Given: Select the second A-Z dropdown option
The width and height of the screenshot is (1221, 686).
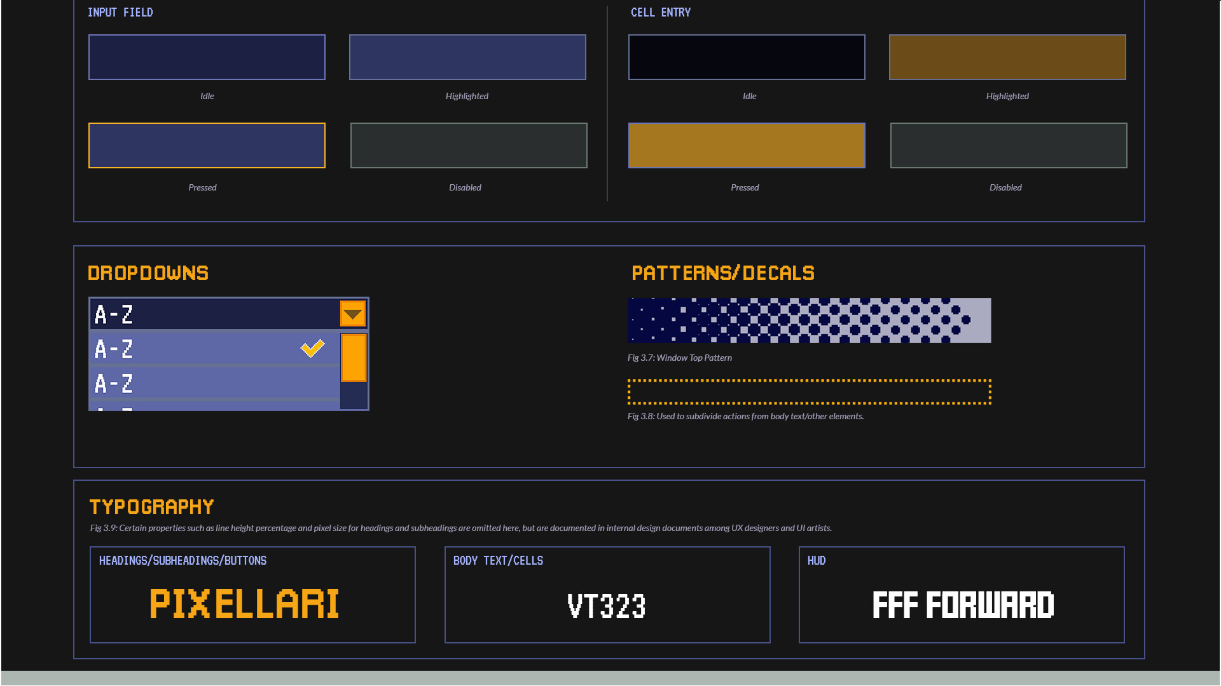Looking at the screenshot, I should tap(191, 384).
